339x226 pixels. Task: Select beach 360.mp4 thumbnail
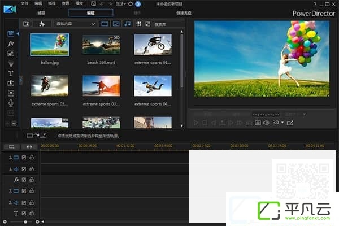coord(101,45)
